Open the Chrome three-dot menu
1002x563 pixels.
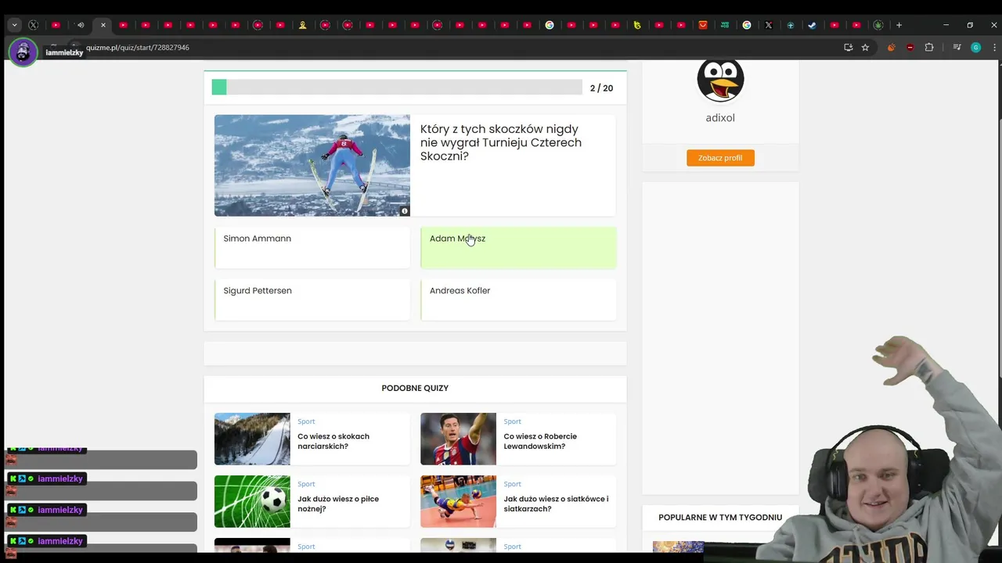[x=994, y=48]
